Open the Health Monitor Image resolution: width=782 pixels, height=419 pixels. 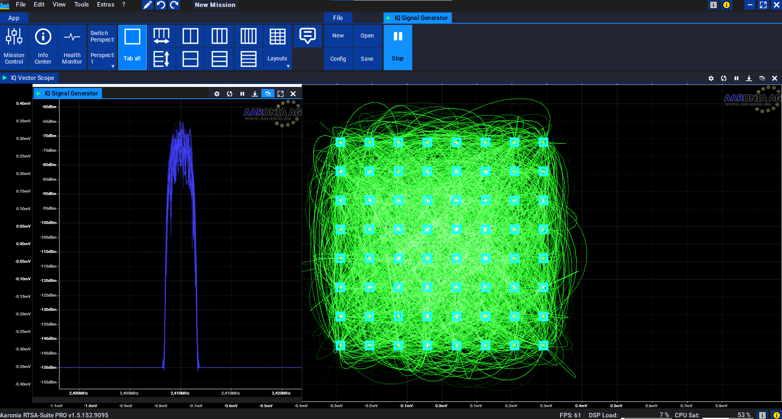tap(72, 47)
